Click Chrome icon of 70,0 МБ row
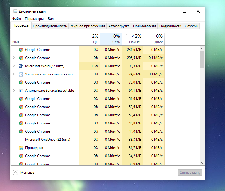The width and height of the screenshot is (225, 191). (x=21, y=82)
